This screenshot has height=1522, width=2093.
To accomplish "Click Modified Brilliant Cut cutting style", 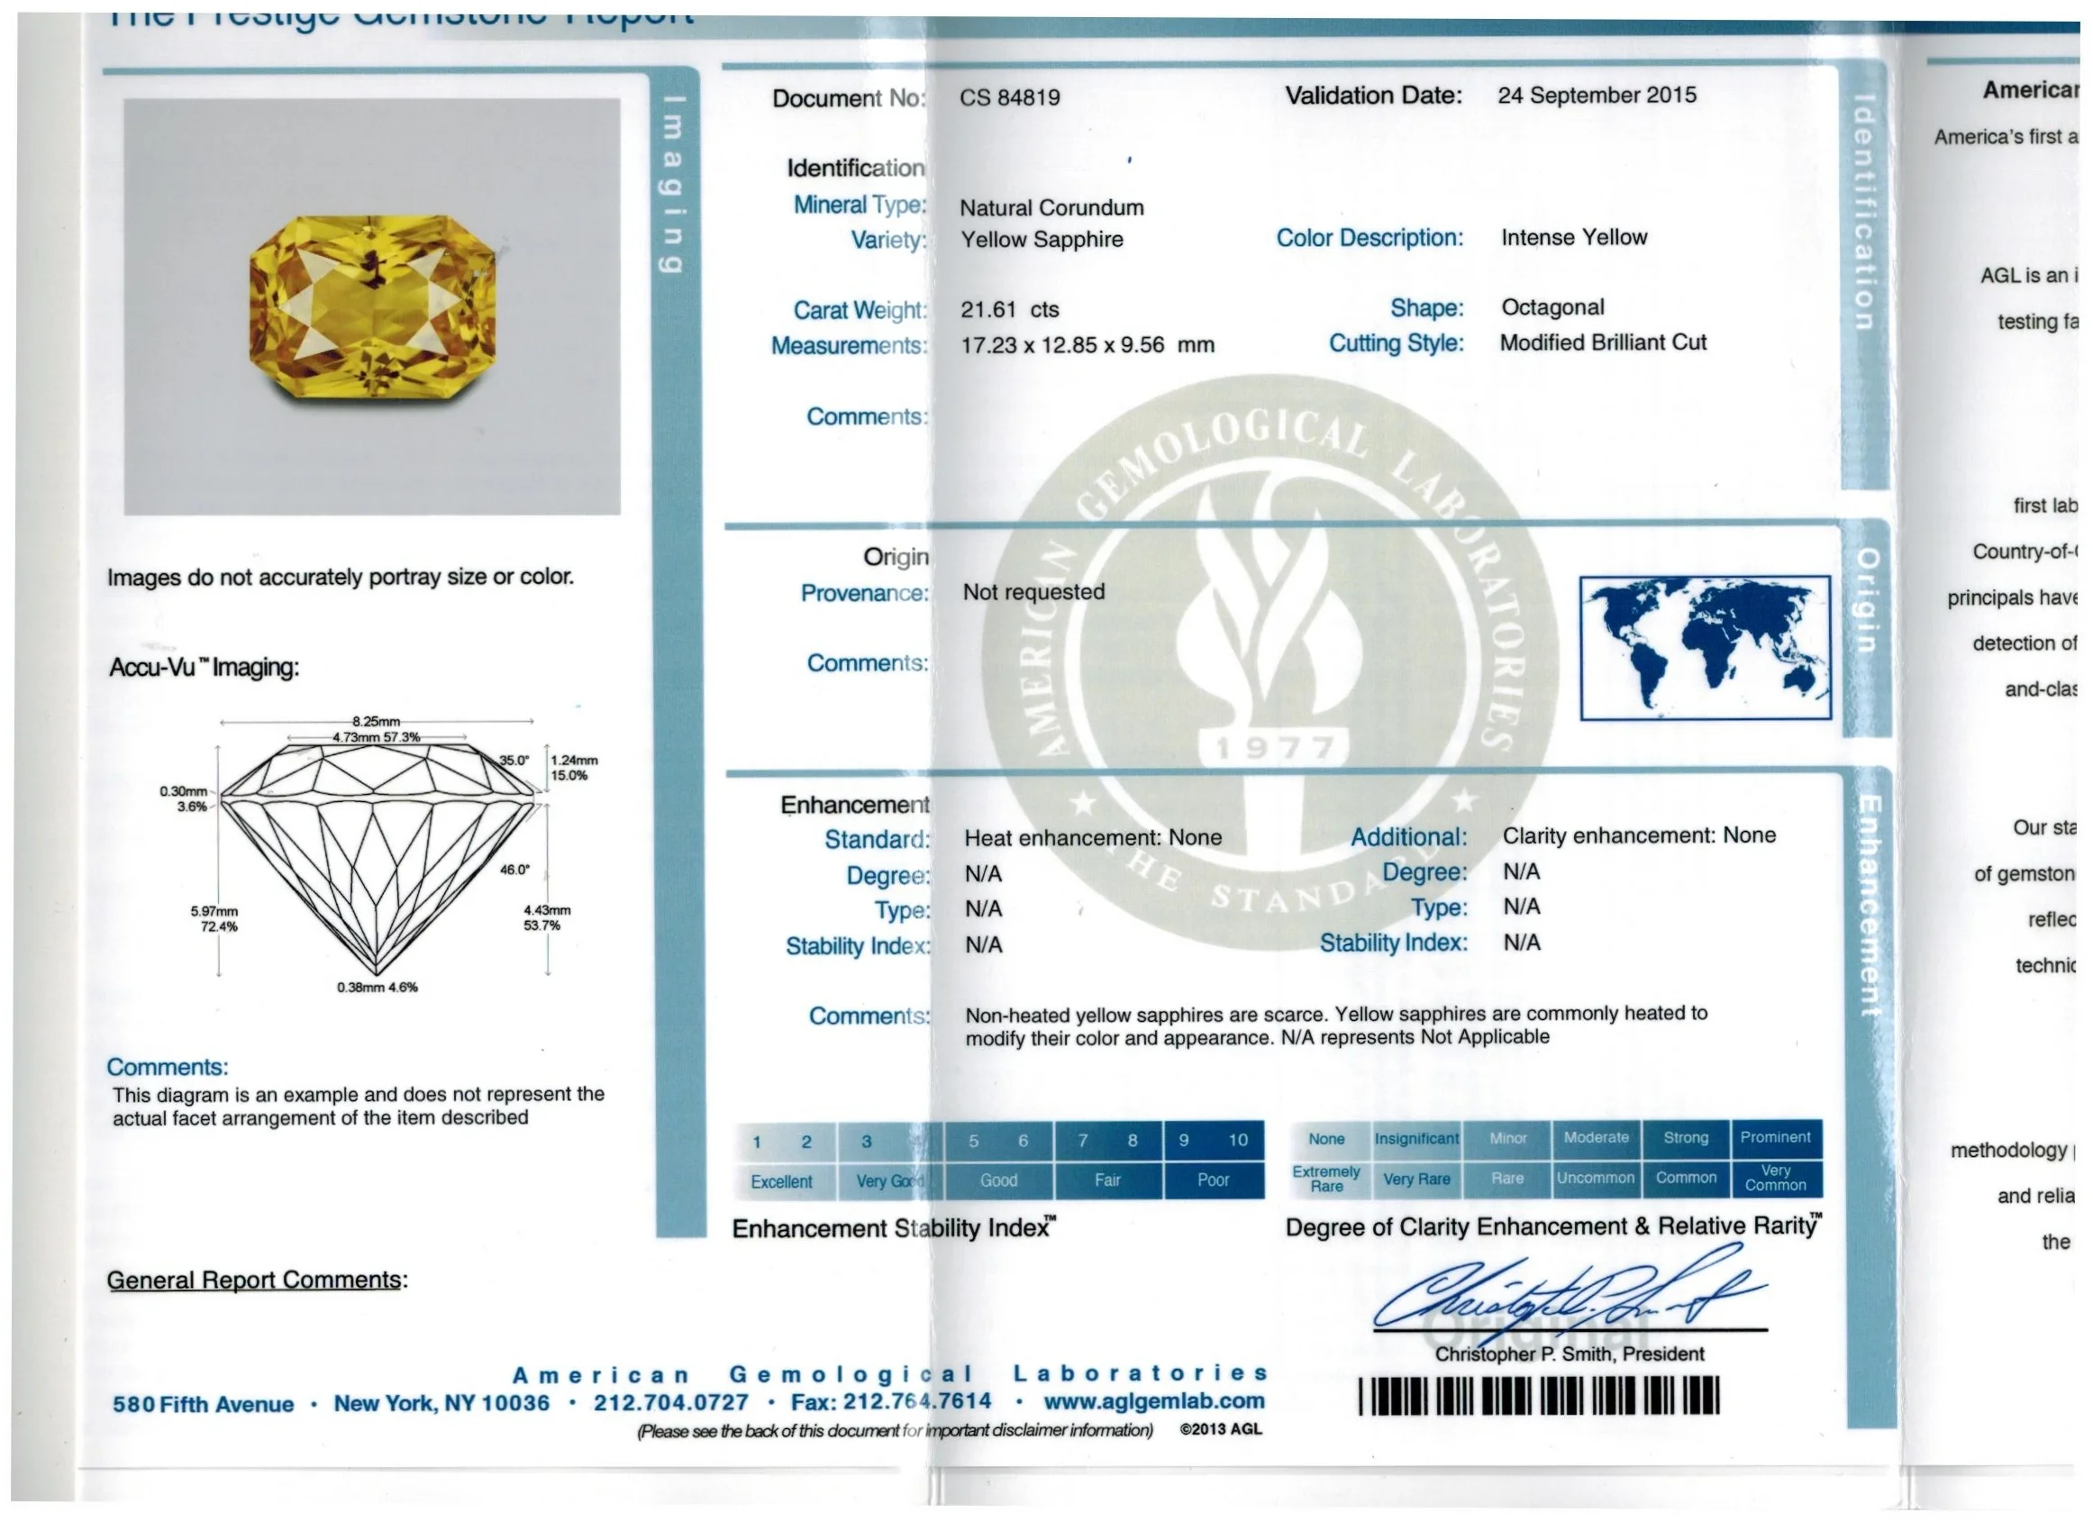I will [x=1603, y=342].
